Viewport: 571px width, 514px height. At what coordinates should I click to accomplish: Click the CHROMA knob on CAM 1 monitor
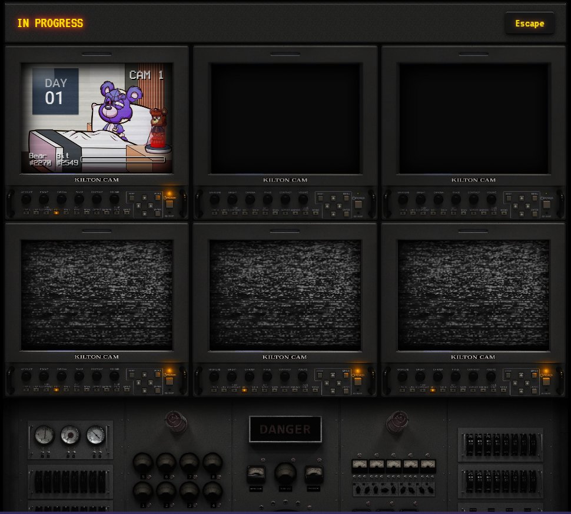point(62,199)
